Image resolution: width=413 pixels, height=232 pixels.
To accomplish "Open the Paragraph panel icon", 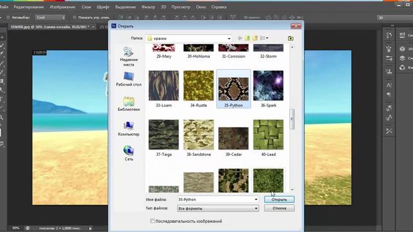I will 389,95.
